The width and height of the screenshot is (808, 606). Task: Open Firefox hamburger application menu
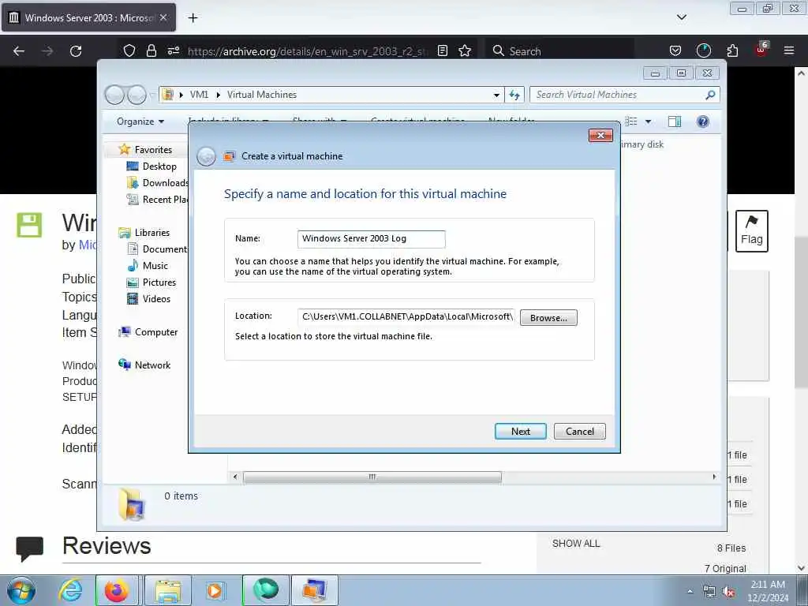tap(789, 50)
